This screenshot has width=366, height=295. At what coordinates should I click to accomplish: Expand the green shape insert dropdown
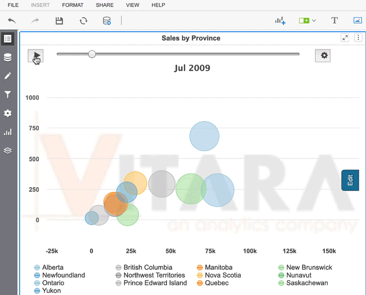[304, 21]
